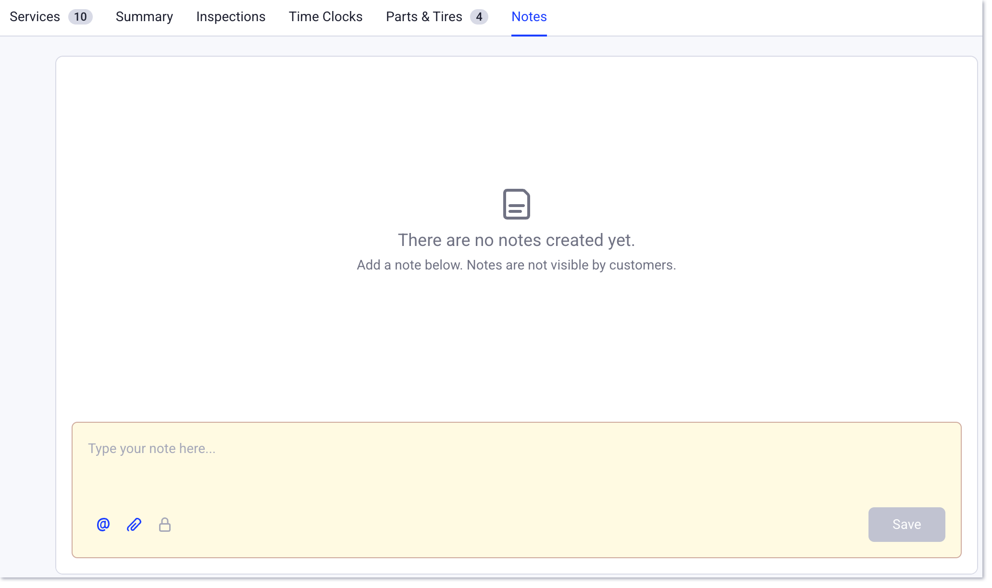Click the '4' badge on Parts & Tires

click(479, 17)
